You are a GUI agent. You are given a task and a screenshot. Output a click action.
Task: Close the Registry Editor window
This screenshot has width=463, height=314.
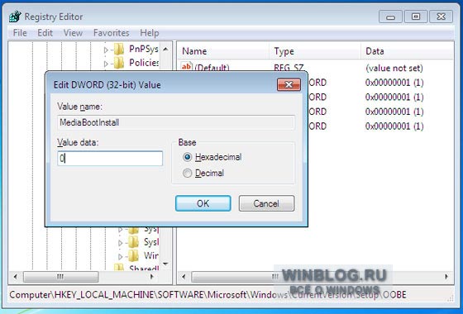pyautogui.click(x=442, y=17)
